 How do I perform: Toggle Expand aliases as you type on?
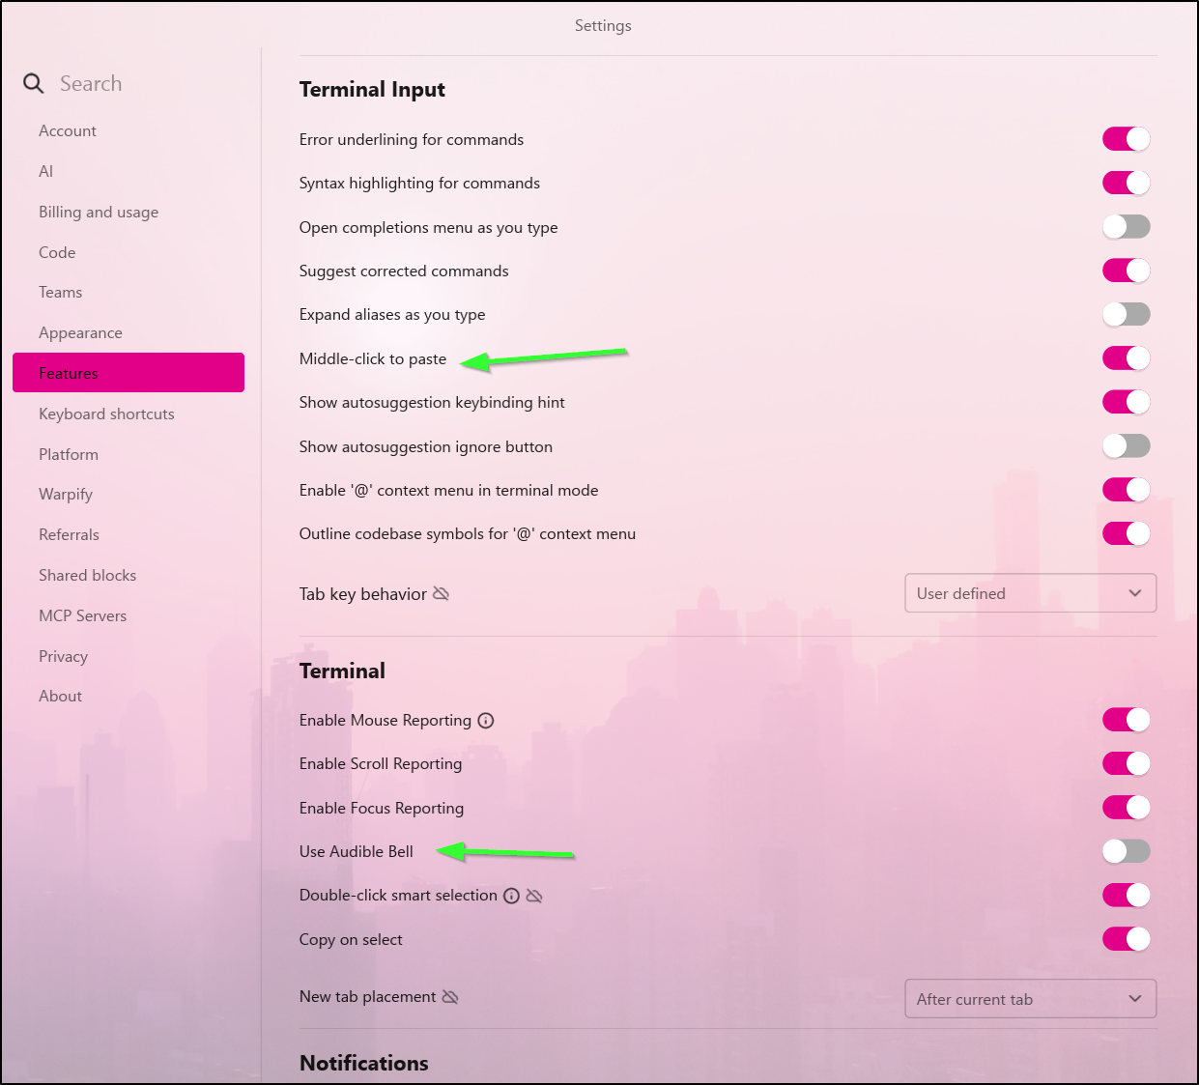coord(1126,314)
